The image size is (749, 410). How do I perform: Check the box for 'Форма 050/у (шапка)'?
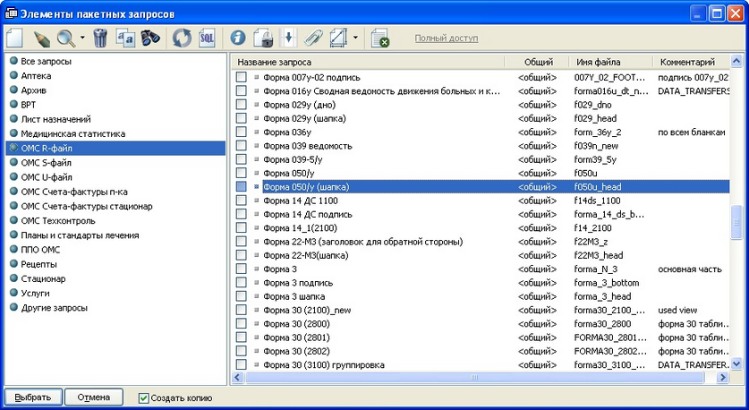pyautogui.click(x=242, y=186)
